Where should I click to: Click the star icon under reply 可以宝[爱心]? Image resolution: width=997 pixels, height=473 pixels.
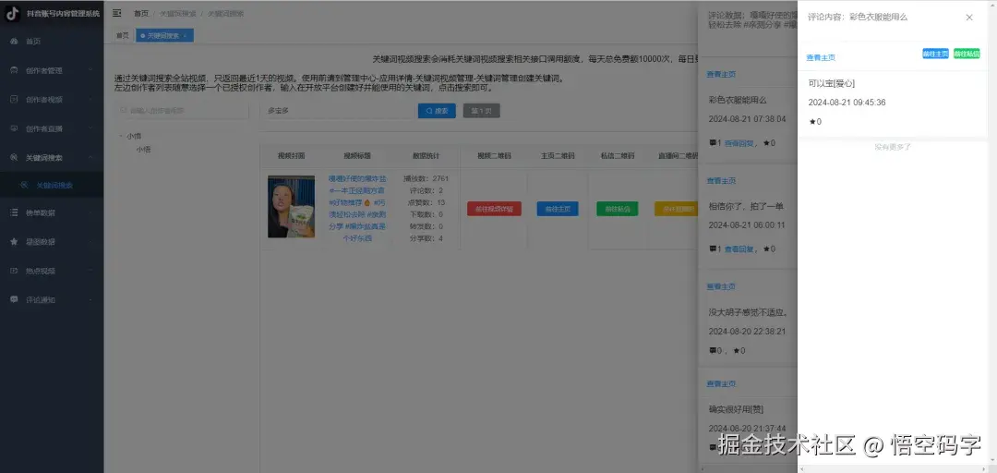(812, 122)
